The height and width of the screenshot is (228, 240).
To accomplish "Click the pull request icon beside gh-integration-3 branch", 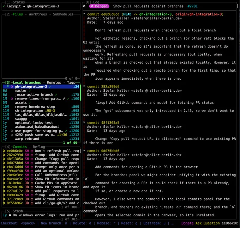I will coord(12,86).
